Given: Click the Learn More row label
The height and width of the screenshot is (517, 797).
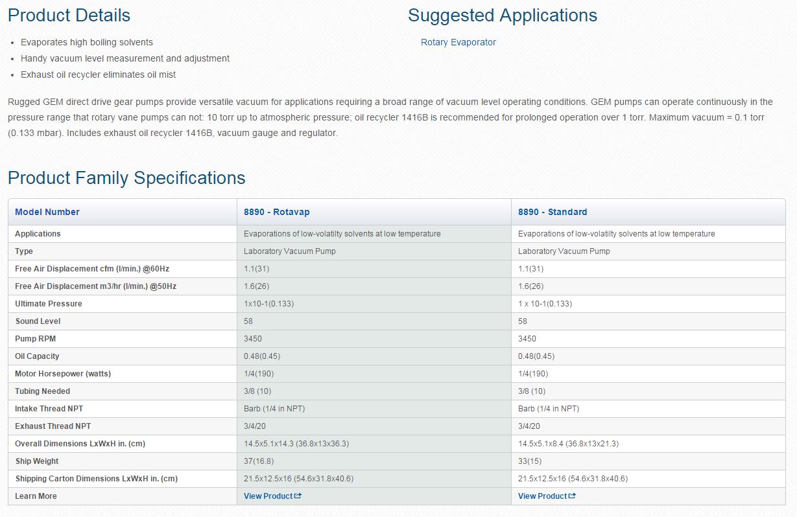Looking at the screenshot, I should pos(36,496).
